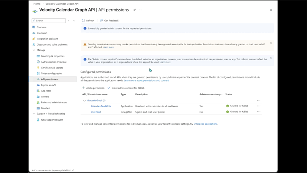The width and height of the screenshot is (307, 173).
Task: Click the Type column header
Action: coord(123,94)
